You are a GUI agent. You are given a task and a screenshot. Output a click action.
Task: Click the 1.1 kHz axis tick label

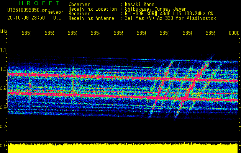pos(3,50)
